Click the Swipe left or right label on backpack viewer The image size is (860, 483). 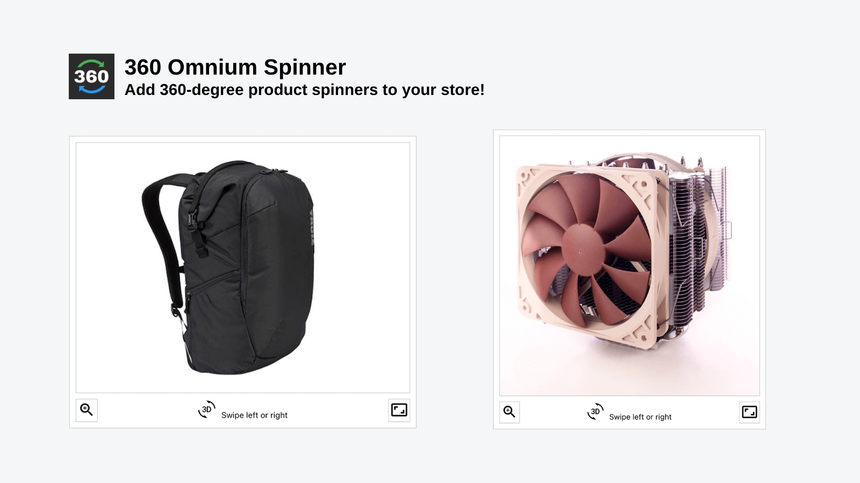tap(255, 414)
